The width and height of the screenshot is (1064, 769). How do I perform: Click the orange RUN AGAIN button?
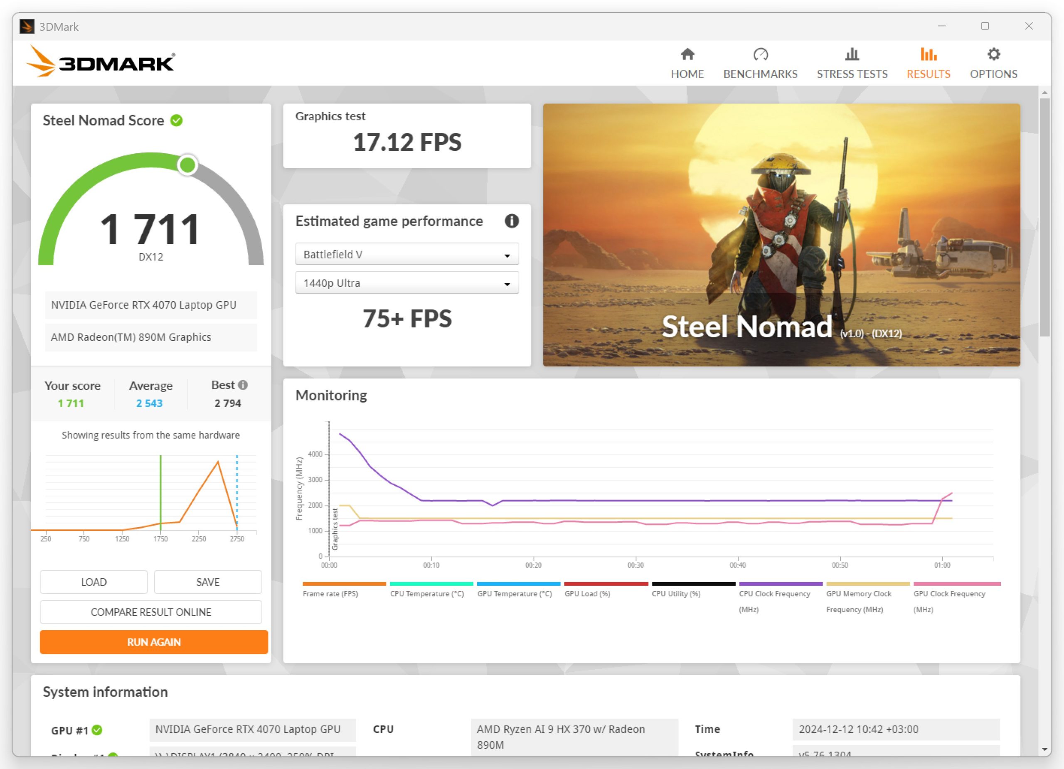[154, 642]
